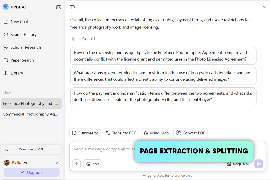Click the Summarize quick action
Viewport: 270px width, 180px height.
pyautogui.click(x=85, y=133)
